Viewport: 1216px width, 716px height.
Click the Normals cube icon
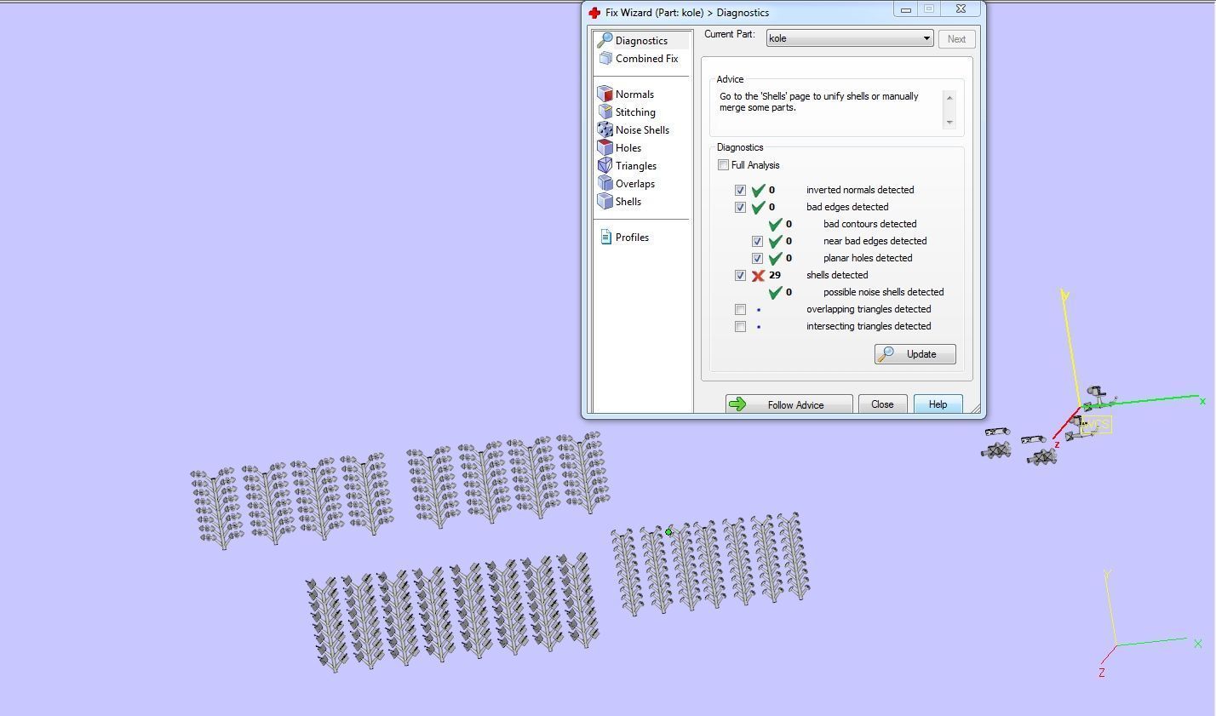(x=605, y=94)
